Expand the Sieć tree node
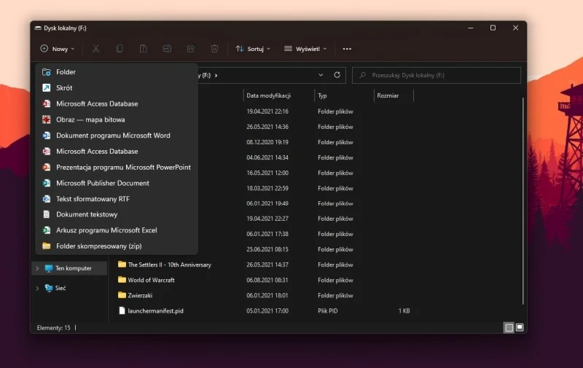Image resolution: width=583 pixels, height=368 pixels. point(37,288)
